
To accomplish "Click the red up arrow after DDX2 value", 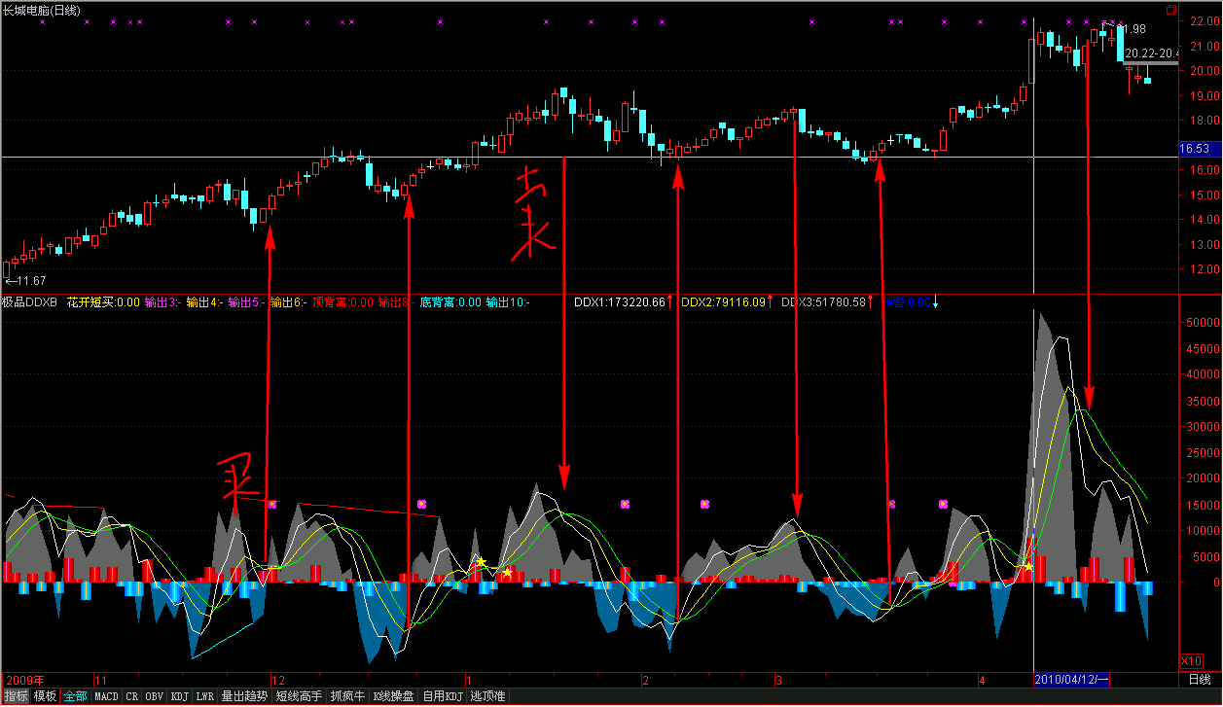I will 771,302.
